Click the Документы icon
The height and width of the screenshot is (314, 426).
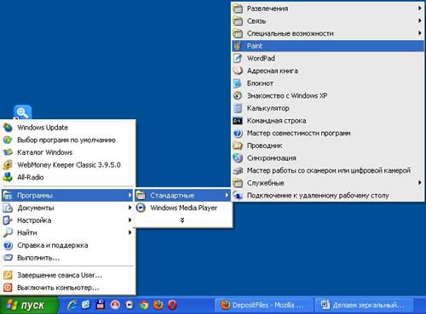coord(8,208)
